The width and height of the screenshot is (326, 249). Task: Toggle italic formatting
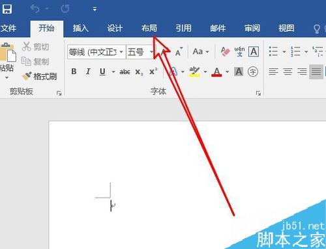(88, 72)
